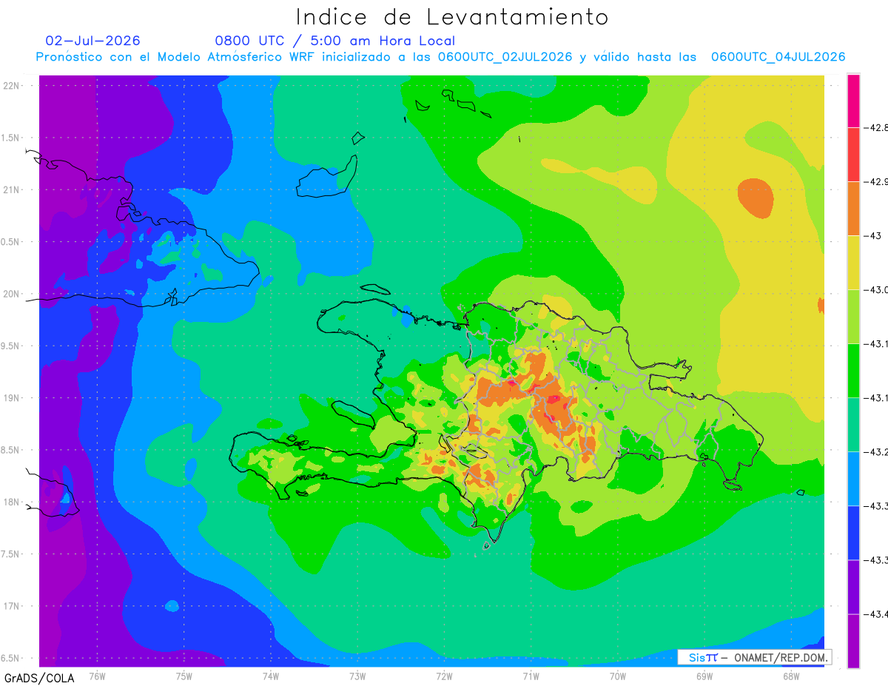Select the violet legend color block
Viewport: 888px width, 686px height.
pyautogui.click(x=853, y=586)
